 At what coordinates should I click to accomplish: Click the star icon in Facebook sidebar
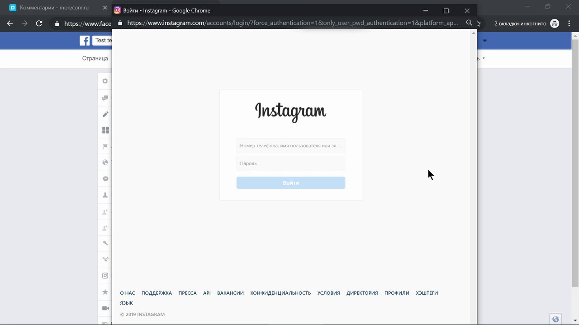click(x=105, y=292)
